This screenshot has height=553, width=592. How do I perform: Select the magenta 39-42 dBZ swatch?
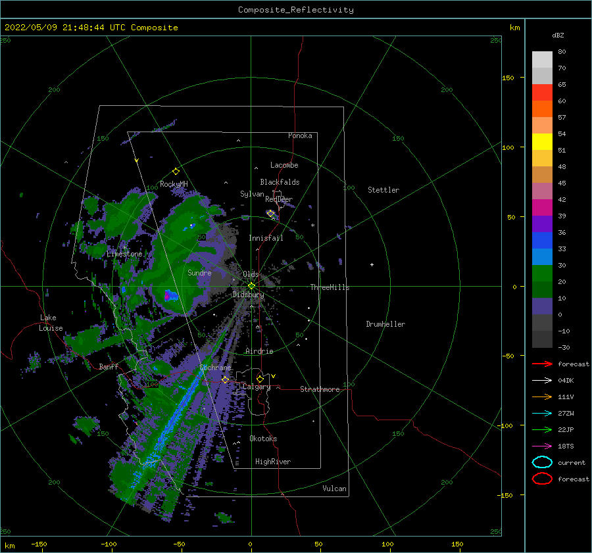tap(542, 208)
